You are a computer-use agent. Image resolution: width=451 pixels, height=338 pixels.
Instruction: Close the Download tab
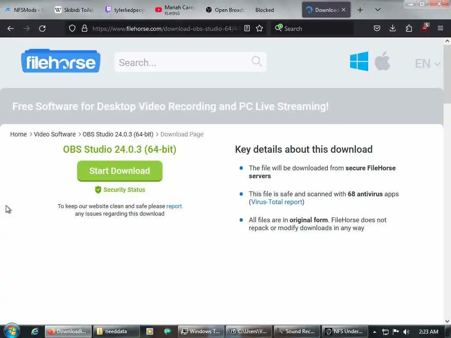coord(344,10)
